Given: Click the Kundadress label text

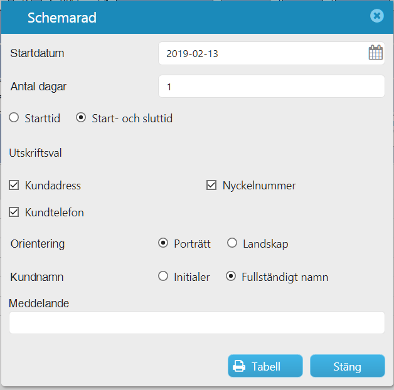Looking at the screenshot, I should click(53, 186).
